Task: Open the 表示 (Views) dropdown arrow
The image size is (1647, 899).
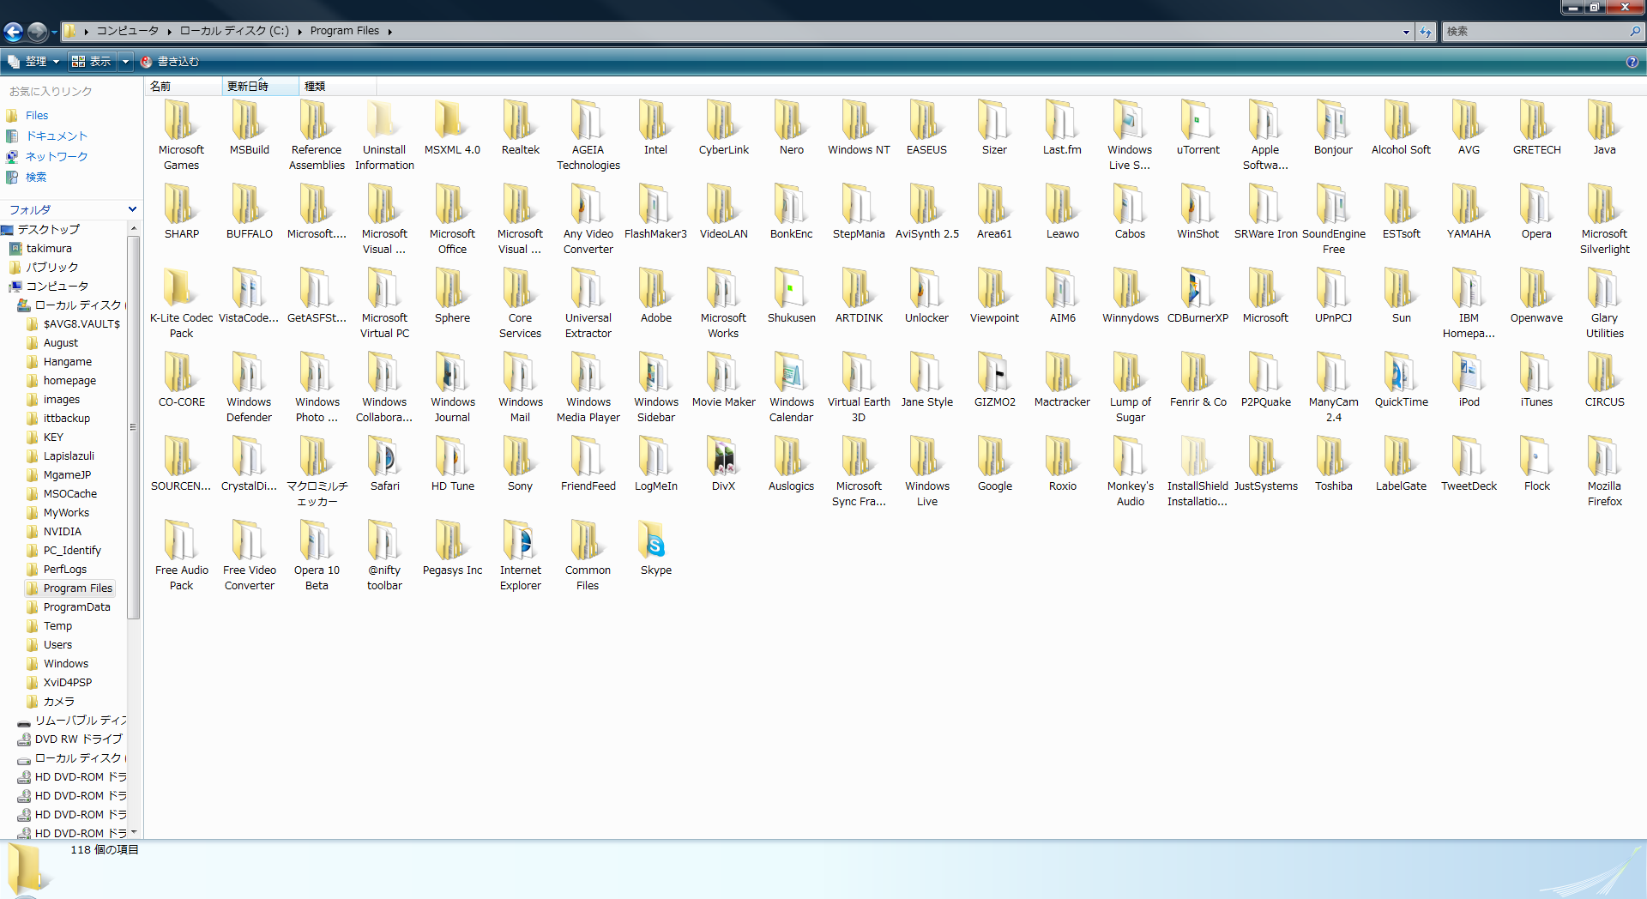Action: pos(125,62)
